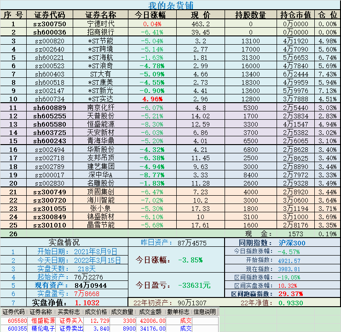Click the red 4.96% gain cell
This screenshot has width=341, height=332.
click(x=152, y=99)
